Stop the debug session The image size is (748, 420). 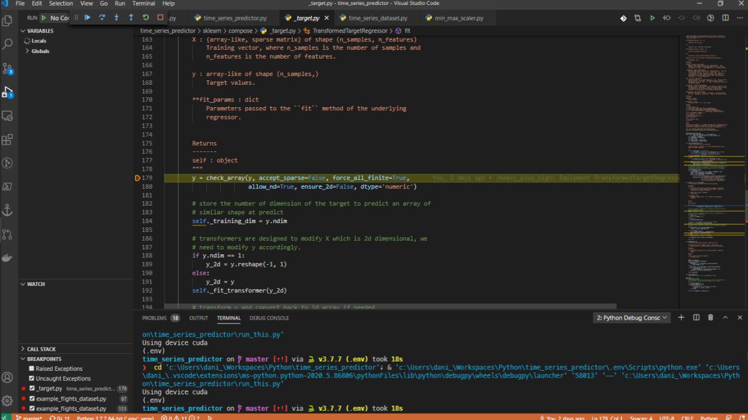coord(160,18)
